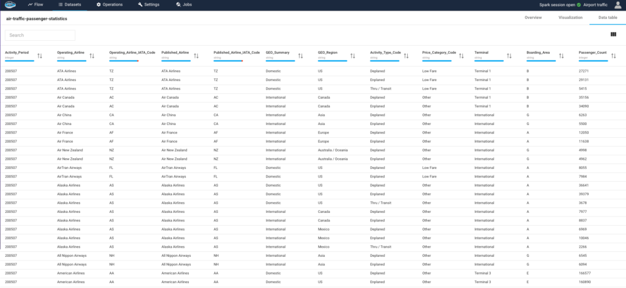Click the Spark session open label

(558, 5)
